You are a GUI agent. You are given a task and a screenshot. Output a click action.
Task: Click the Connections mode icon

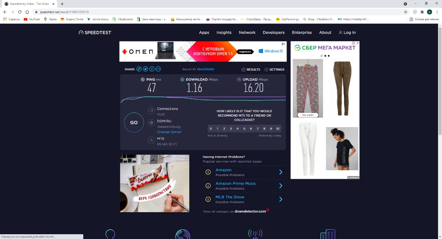[151, 110]
